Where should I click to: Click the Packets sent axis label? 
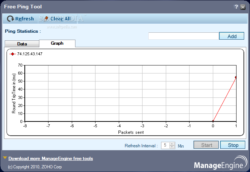[131, 132]
